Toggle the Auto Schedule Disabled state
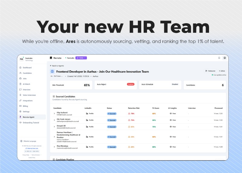 point(175,84)
